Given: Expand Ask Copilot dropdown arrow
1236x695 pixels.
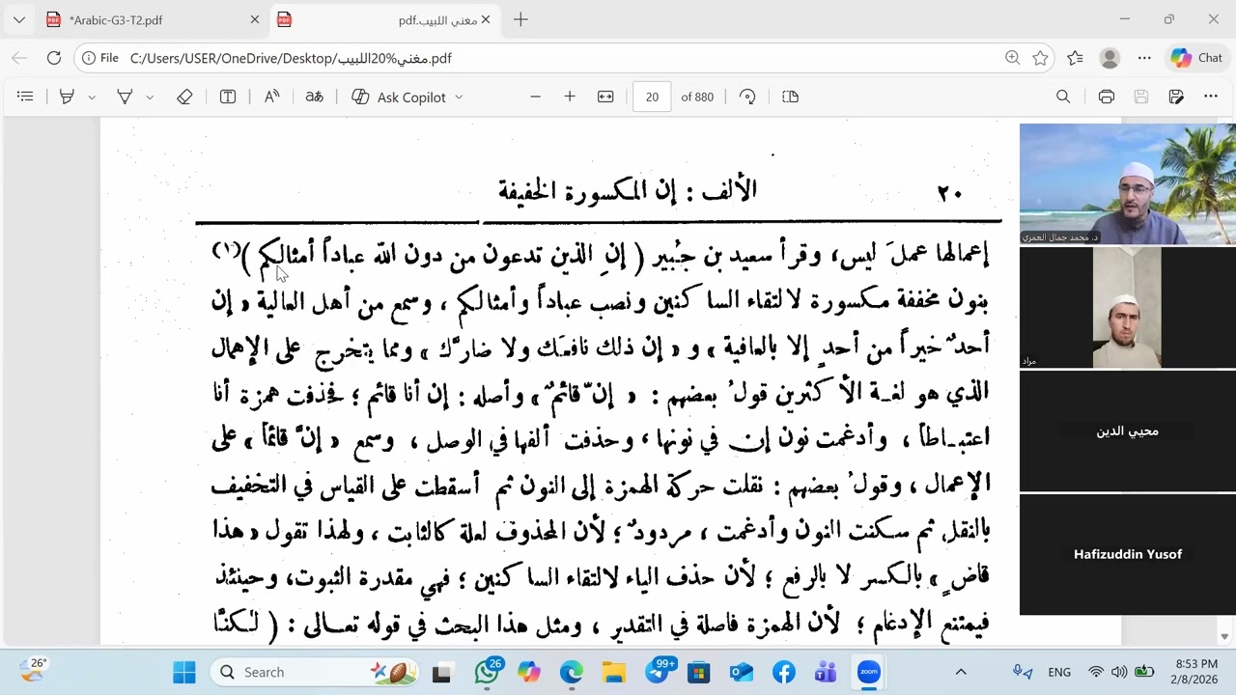Looking at the screenshot, I should pyautogui.click(x=459, y=97).
